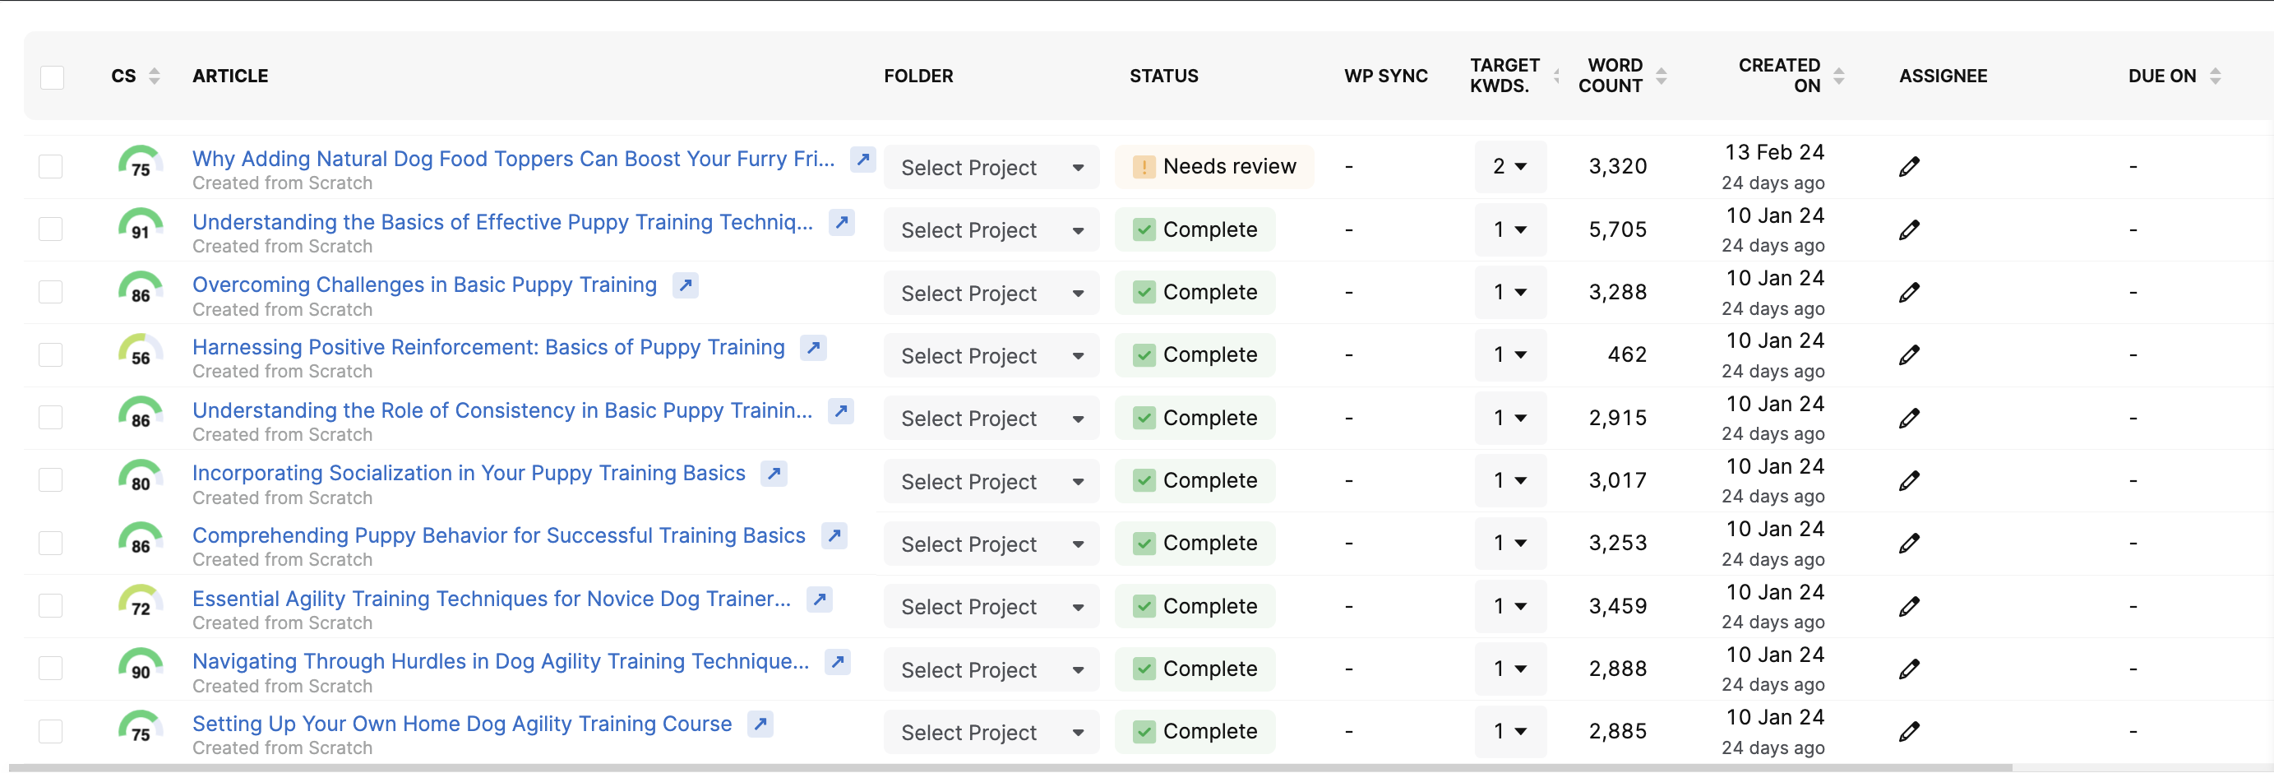Open Select Project dropdown for Effective Puppy Training Techniques row

(x=991, y=229)
